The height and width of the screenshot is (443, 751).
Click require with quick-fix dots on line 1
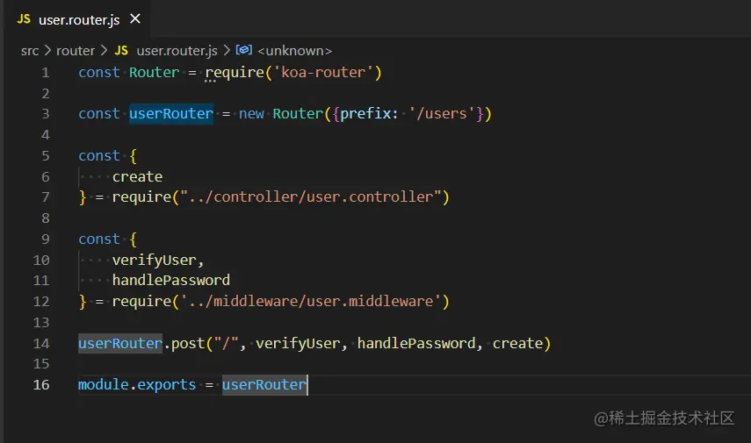click(x=235, y=73)
